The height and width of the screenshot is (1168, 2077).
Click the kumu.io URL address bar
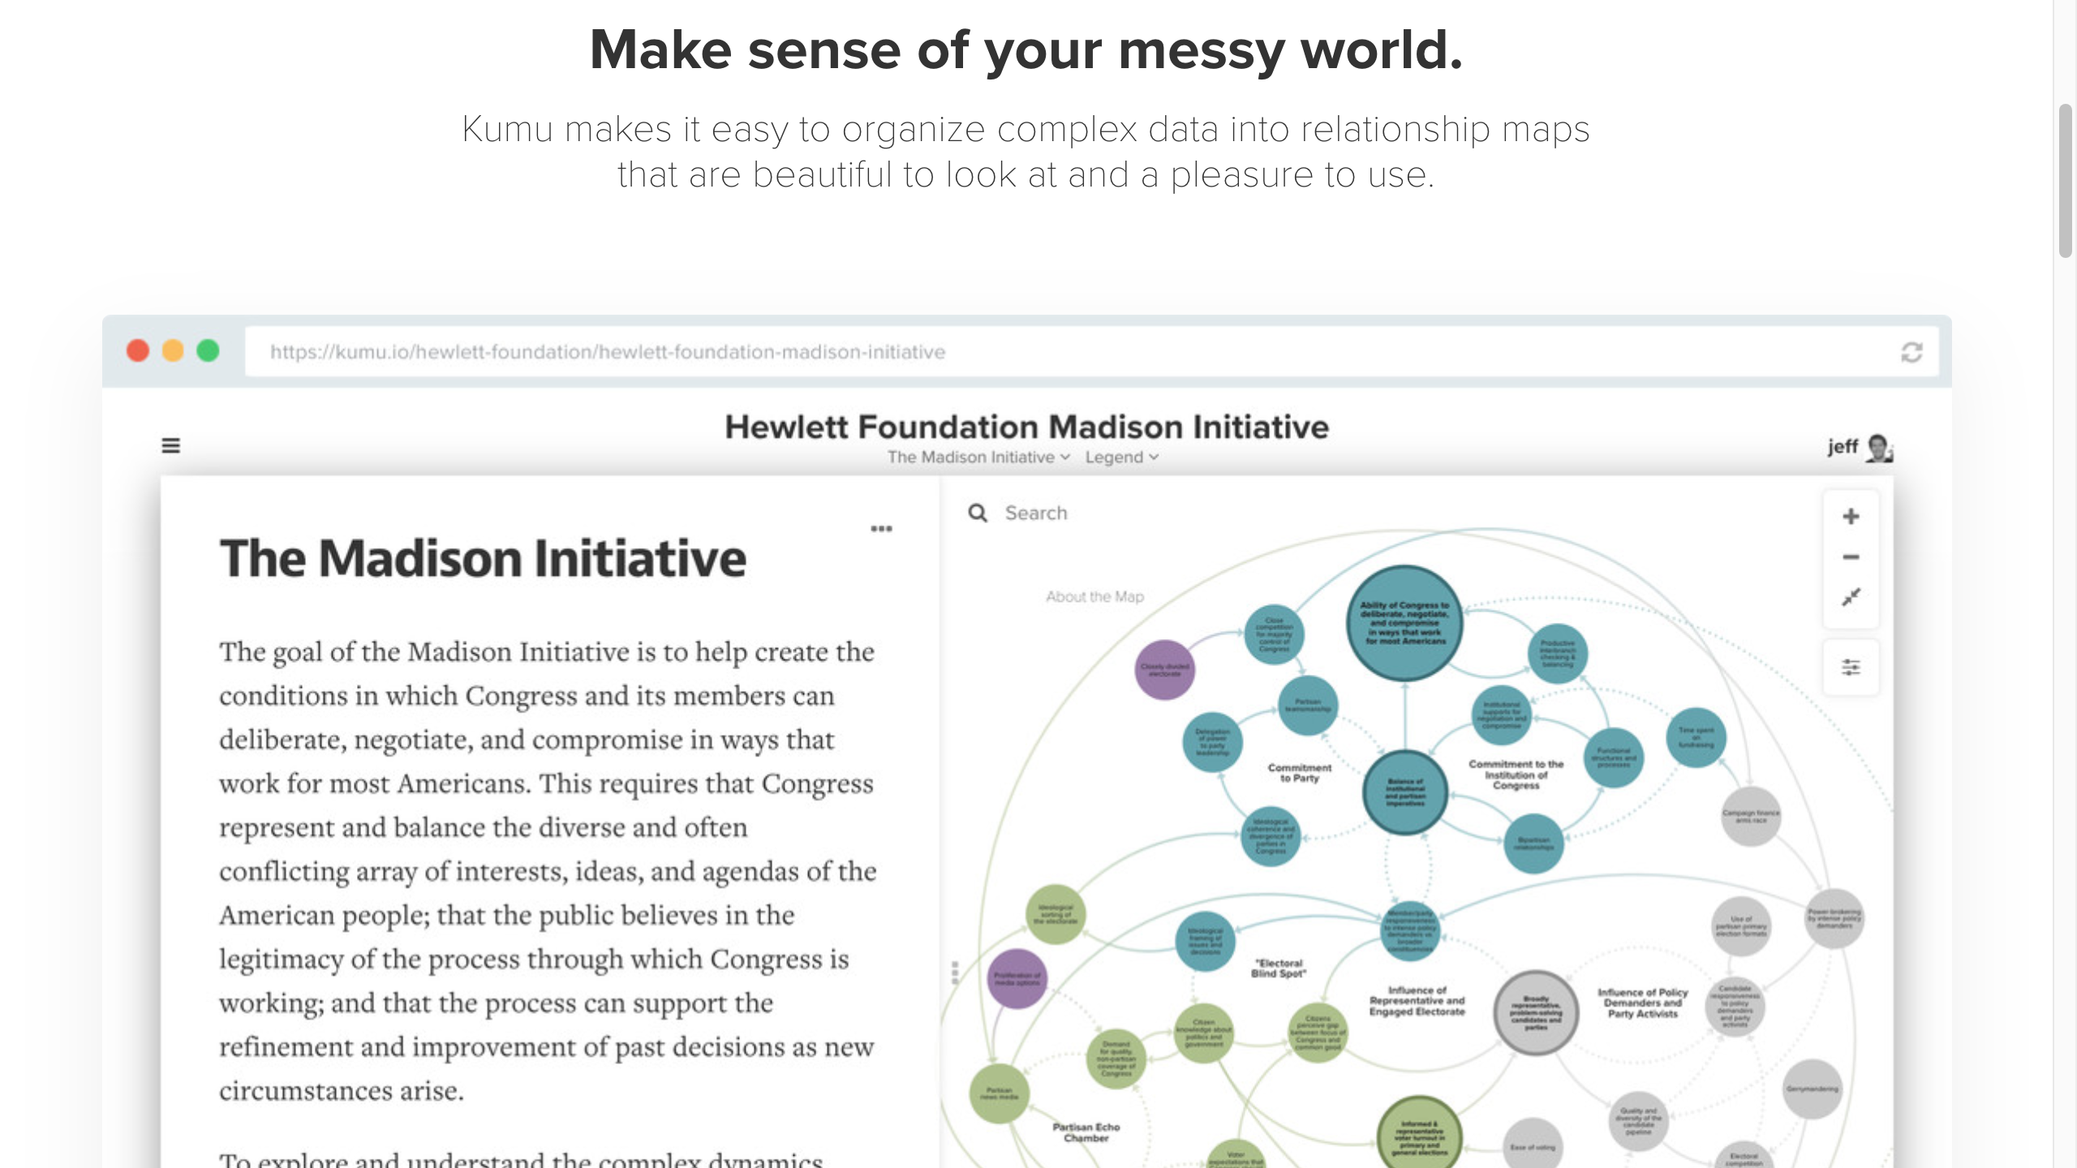1055,352
